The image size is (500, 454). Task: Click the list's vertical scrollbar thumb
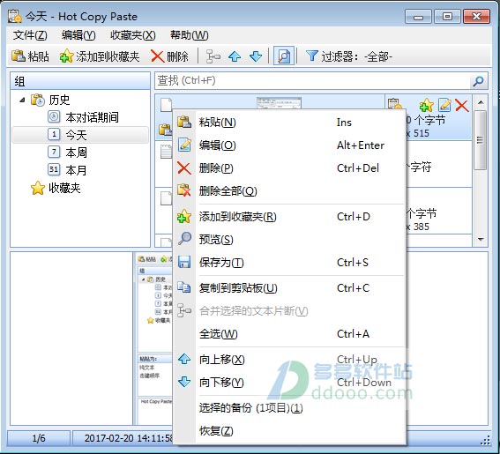480,140
